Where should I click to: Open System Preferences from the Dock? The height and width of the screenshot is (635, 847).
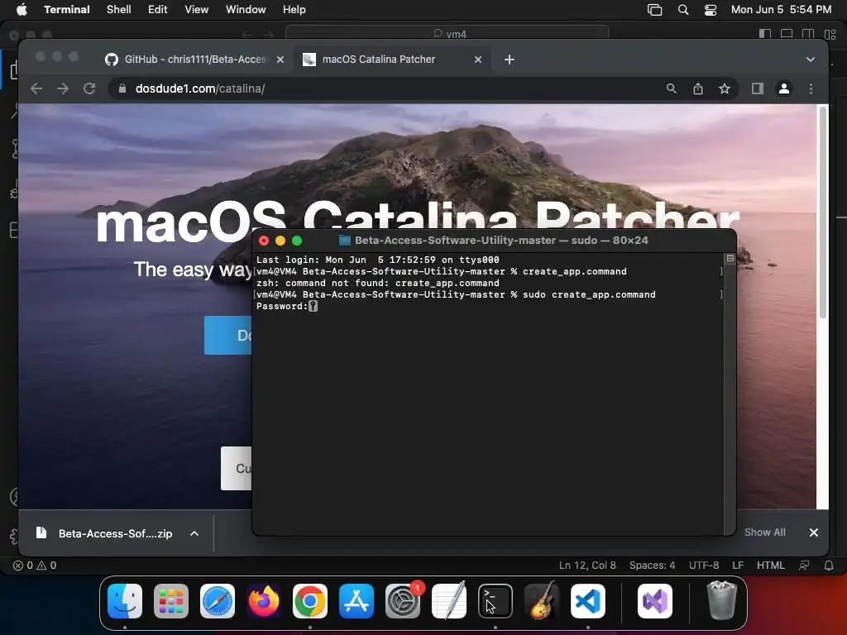[403, 601]
